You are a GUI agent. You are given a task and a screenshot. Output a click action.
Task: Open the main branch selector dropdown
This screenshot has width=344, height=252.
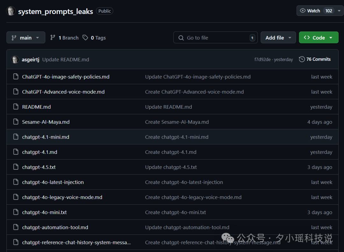point(26,38)
